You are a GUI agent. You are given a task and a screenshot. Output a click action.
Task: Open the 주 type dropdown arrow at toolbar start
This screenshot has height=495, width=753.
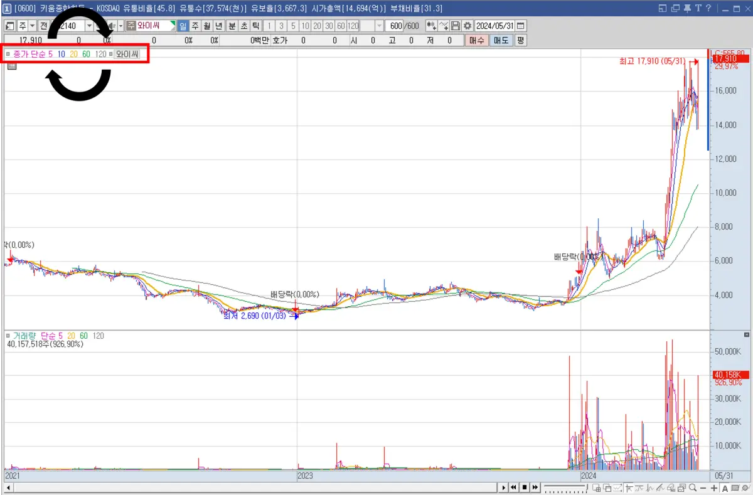(33, 26)
